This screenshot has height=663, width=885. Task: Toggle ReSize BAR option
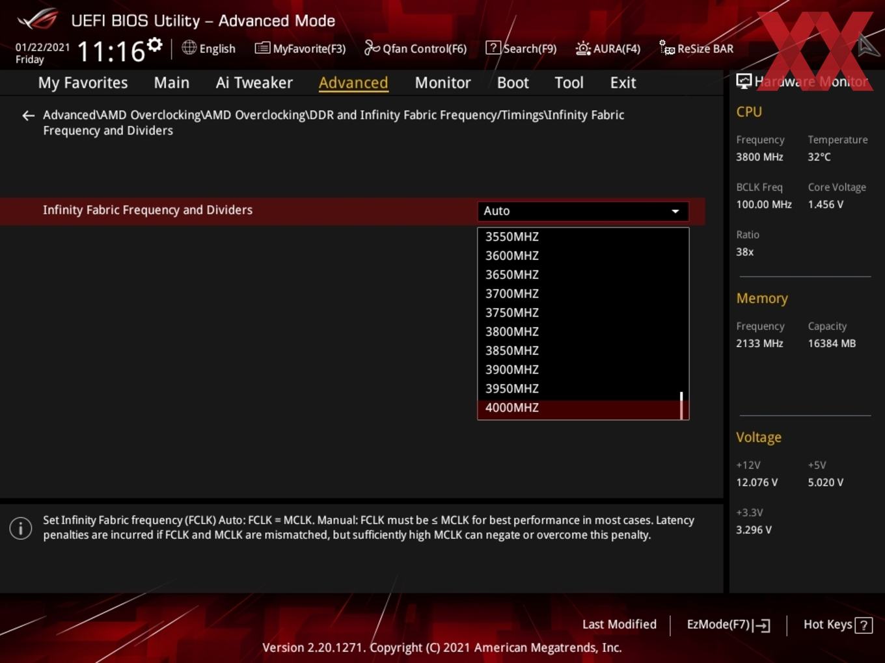click(696, 48)
